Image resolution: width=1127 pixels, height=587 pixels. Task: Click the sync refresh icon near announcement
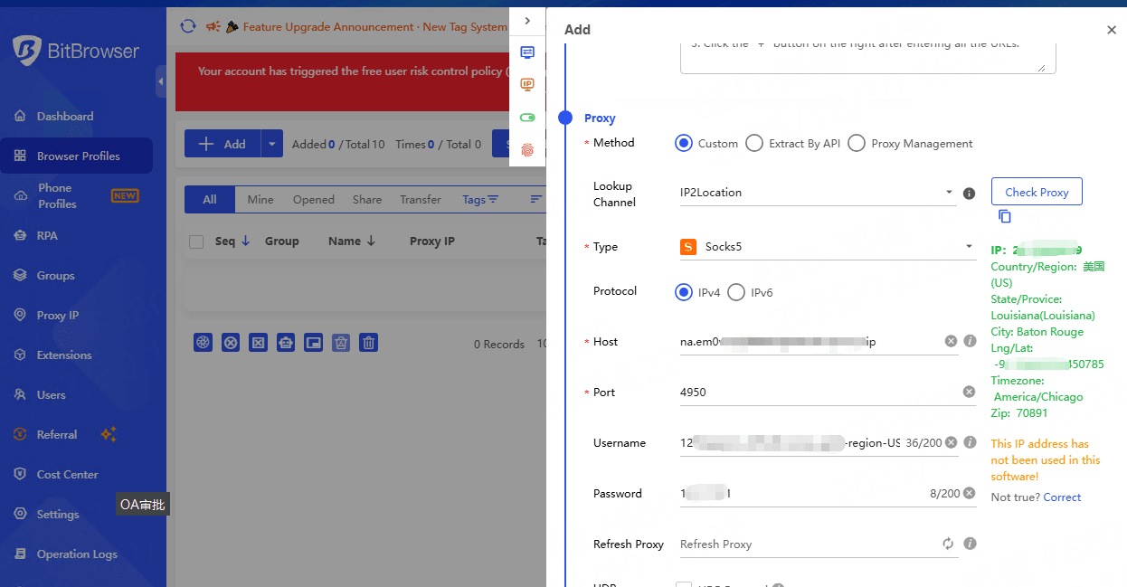(x=187, y=27)
